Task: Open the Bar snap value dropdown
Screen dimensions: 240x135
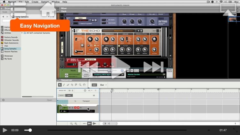Action: [x=103, y=85]
